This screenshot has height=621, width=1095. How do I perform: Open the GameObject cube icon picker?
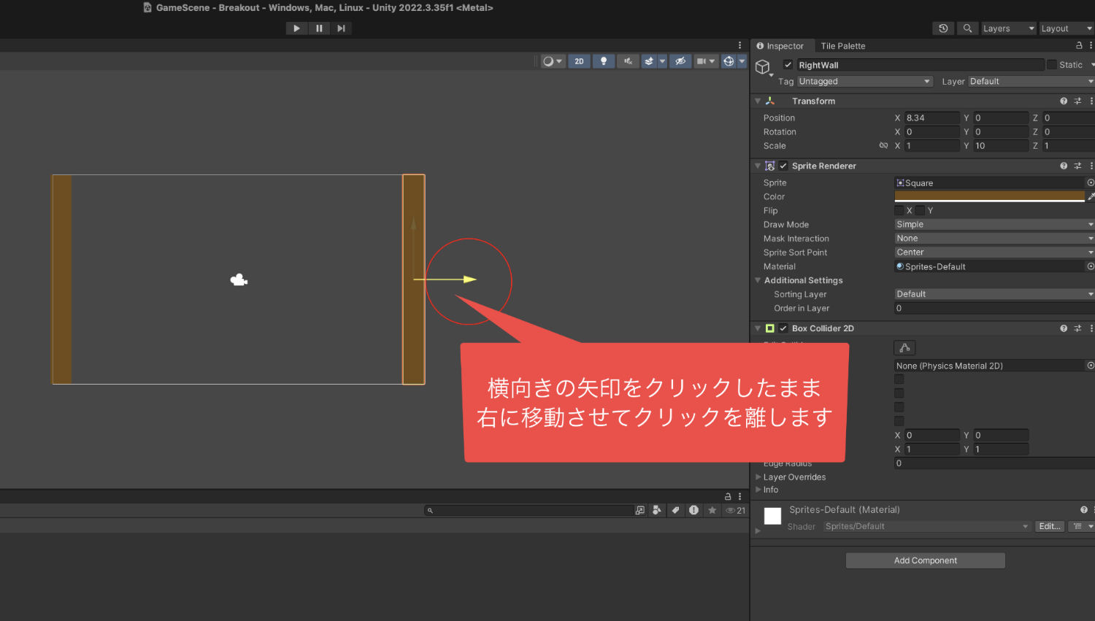click(763, 68)
